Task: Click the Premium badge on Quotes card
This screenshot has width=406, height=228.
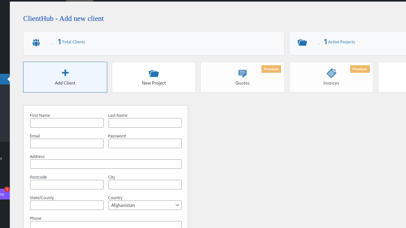Action: (271, 69)
